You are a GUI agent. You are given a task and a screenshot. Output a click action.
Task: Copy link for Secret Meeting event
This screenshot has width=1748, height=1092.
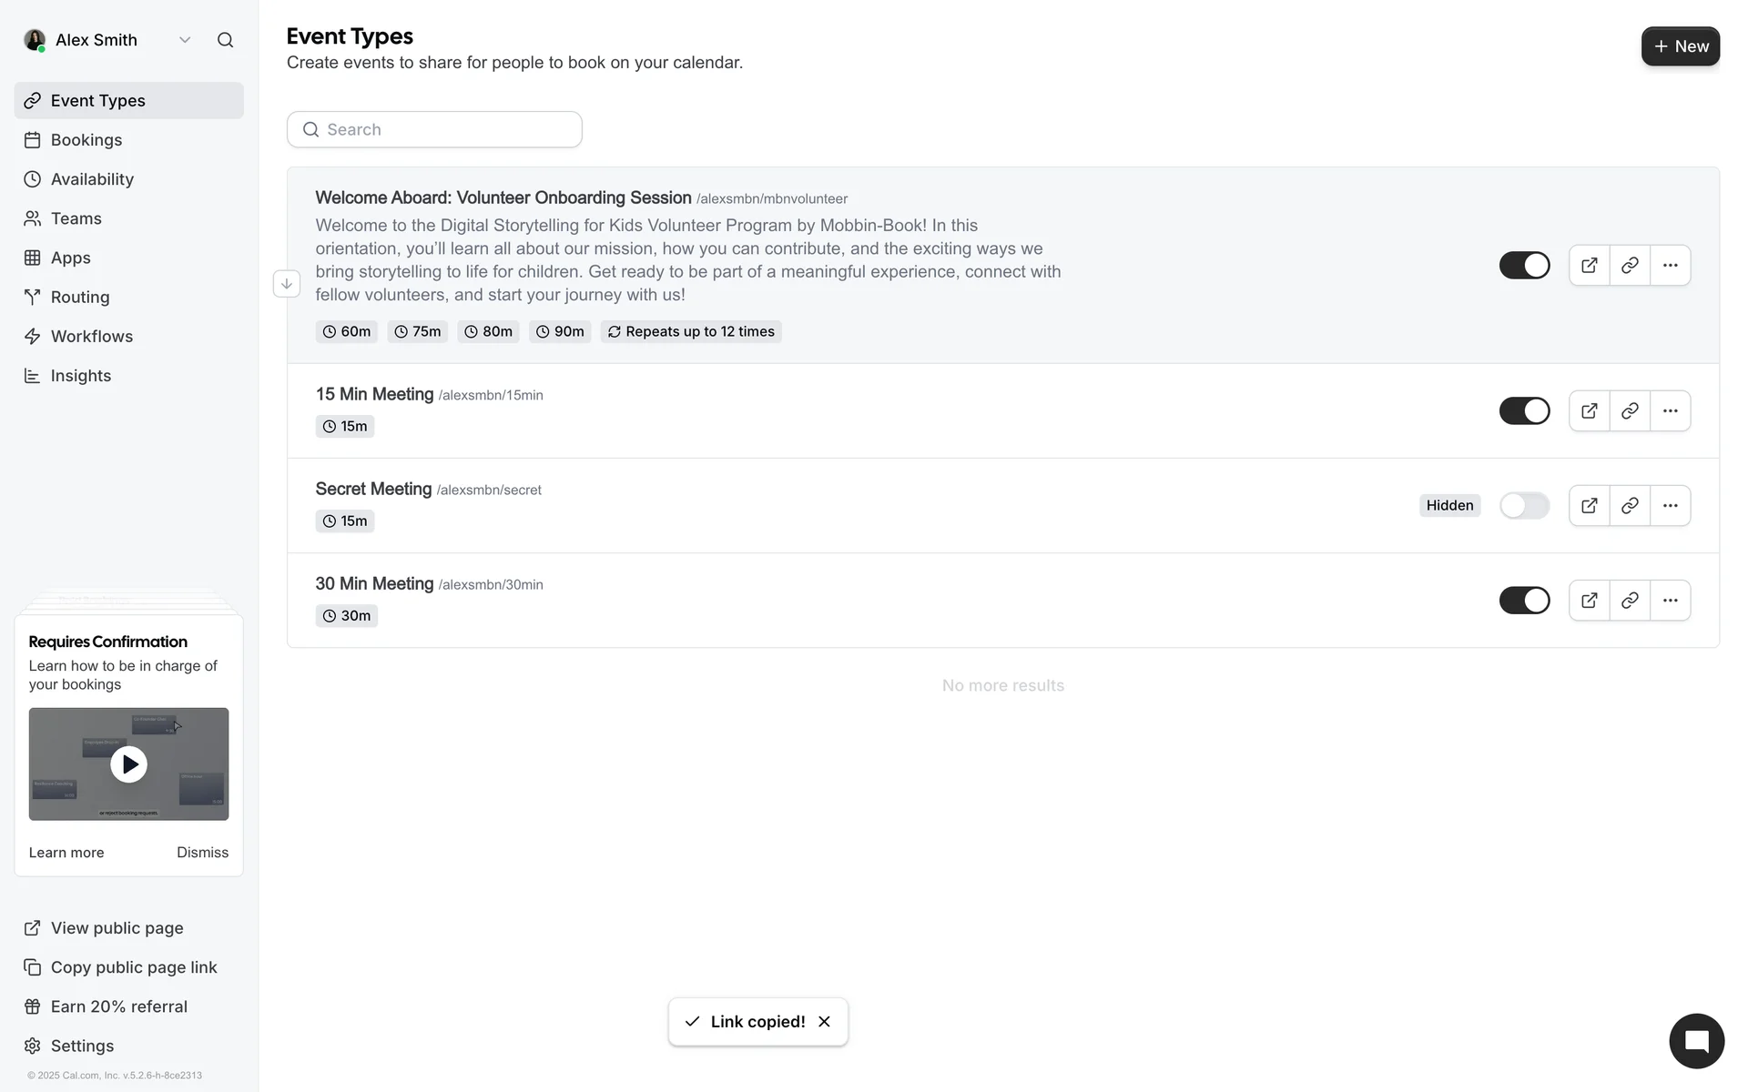pyautogui.click(x=1630, y=505)
